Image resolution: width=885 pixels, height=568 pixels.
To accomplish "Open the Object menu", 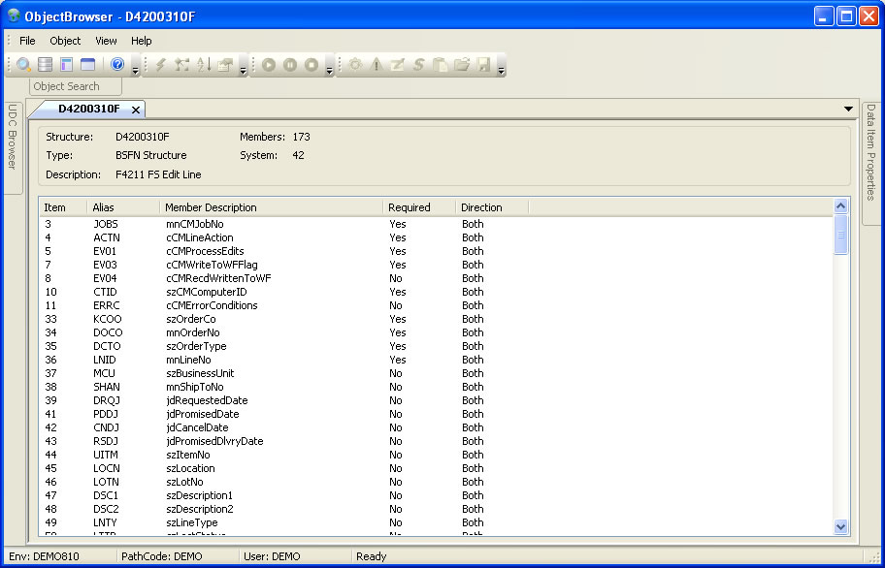I will (x=65, y=41).
